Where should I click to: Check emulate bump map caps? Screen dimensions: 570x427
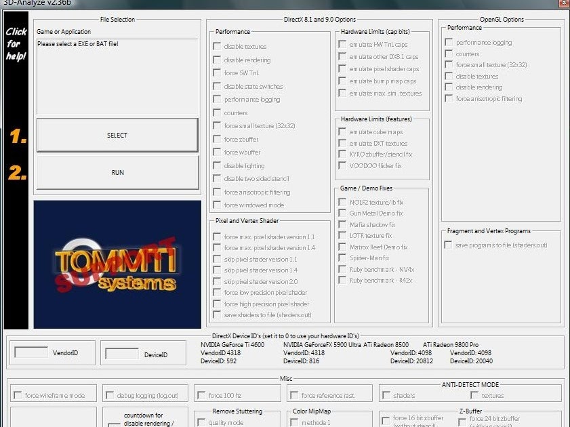[342, 81]
